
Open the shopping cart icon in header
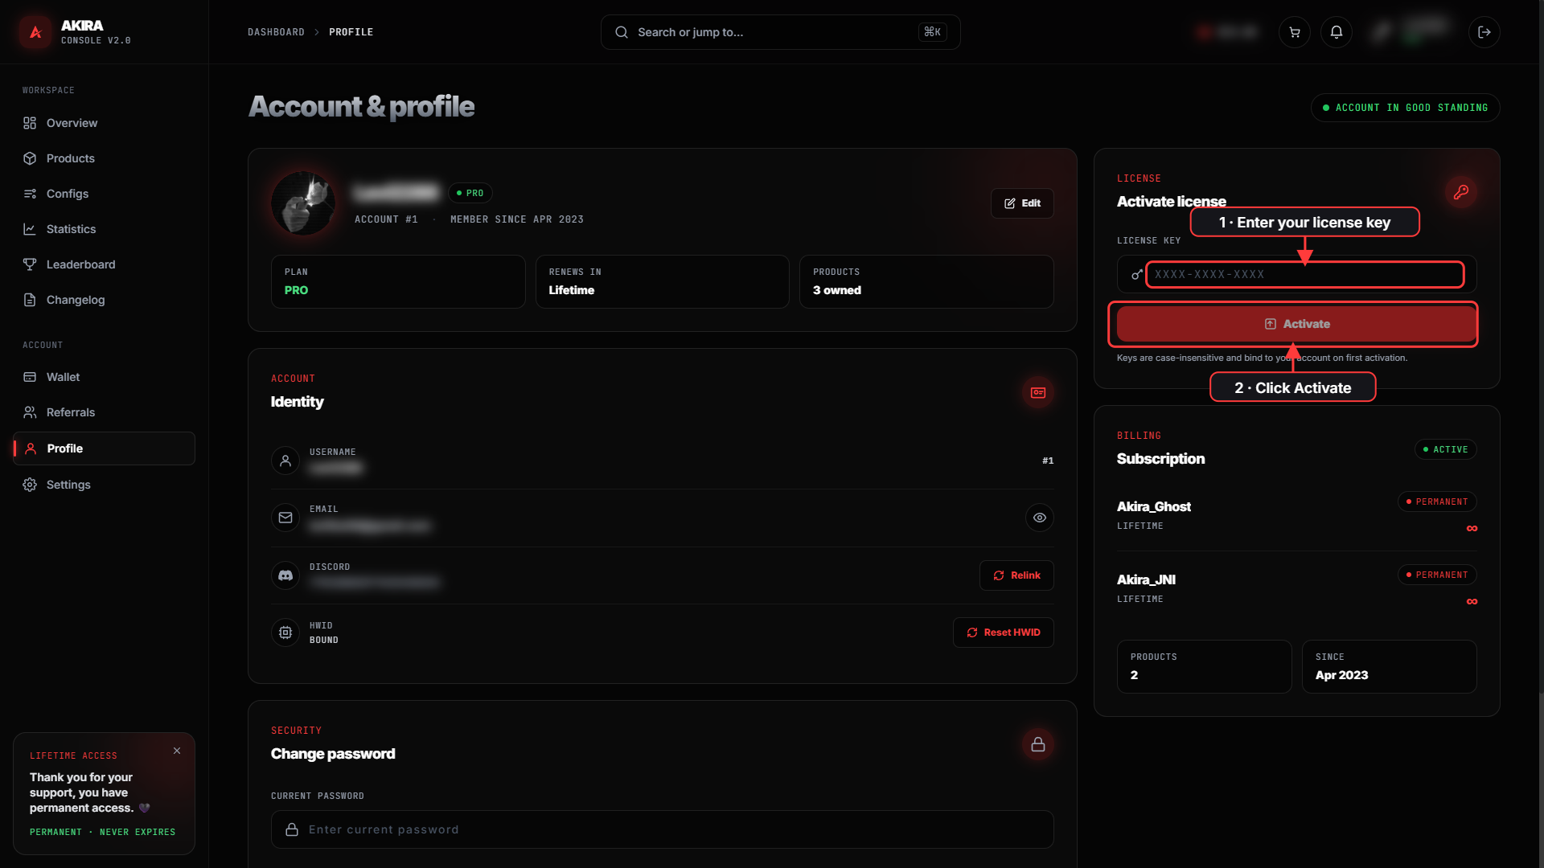1295,32
